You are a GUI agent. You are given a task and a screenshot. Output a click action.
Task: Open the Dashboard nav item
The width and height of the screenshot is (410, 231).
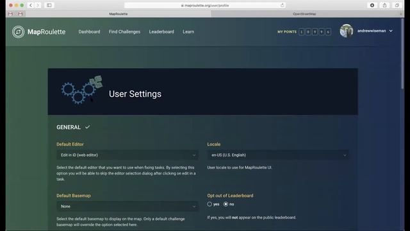[x=89, y=31]
